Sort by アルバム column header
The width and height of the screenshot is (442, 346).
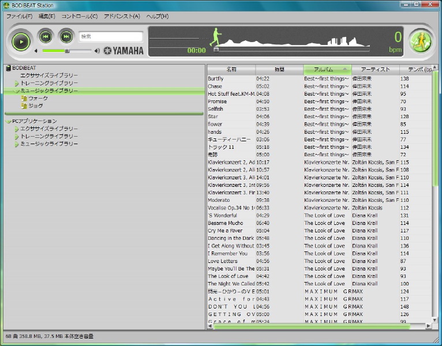pyautogui.click(x=327, y=69)
